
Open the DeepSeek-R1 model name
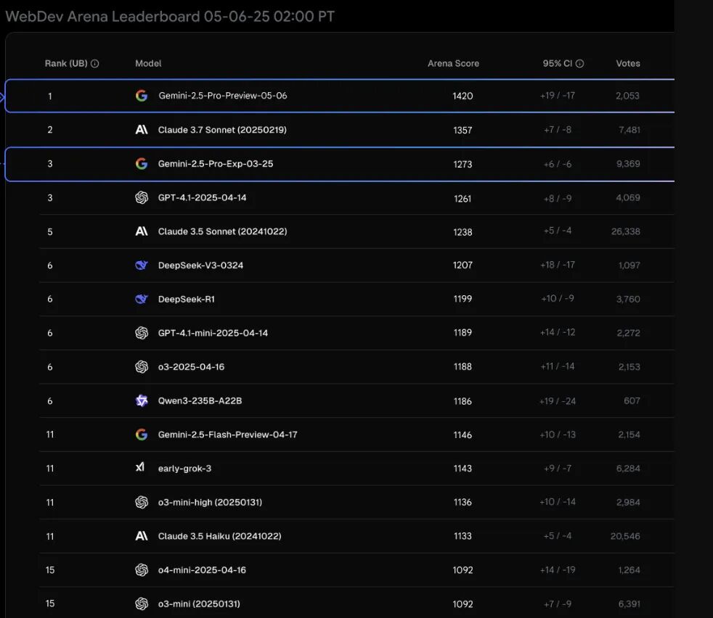(187, 299)
